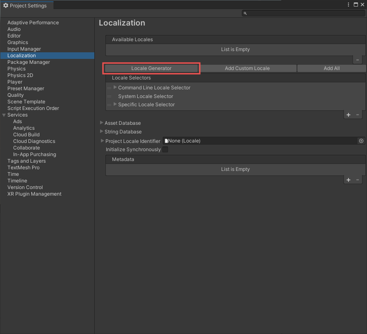This screenshot has width=367, height=334.
Task: Expand the Asset Database section
Action: click(101, 123)
